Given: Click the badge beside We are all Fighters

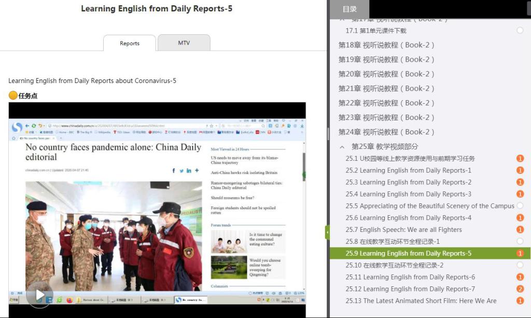Looking at the screenshot, I should click(x=520, y=230).
